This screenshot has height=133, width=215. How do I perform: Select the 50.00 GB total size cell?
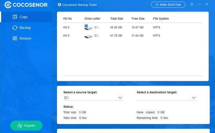116,27
